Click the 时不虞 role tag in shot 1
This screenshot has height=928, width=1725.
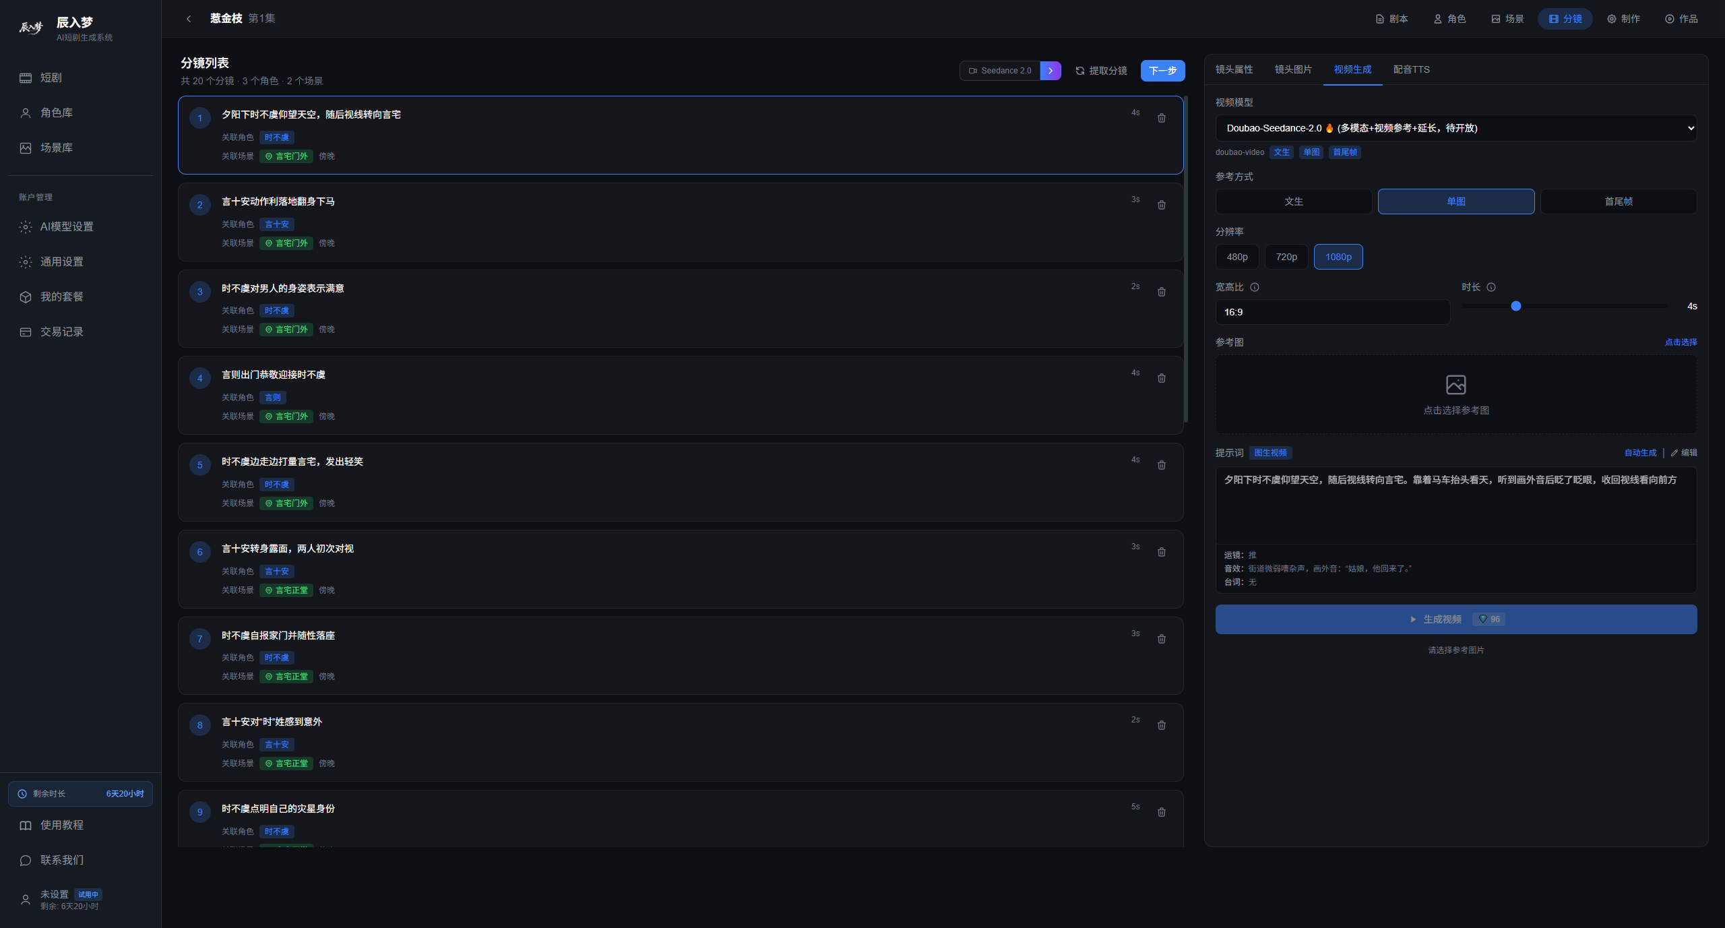tap(276, 137)
